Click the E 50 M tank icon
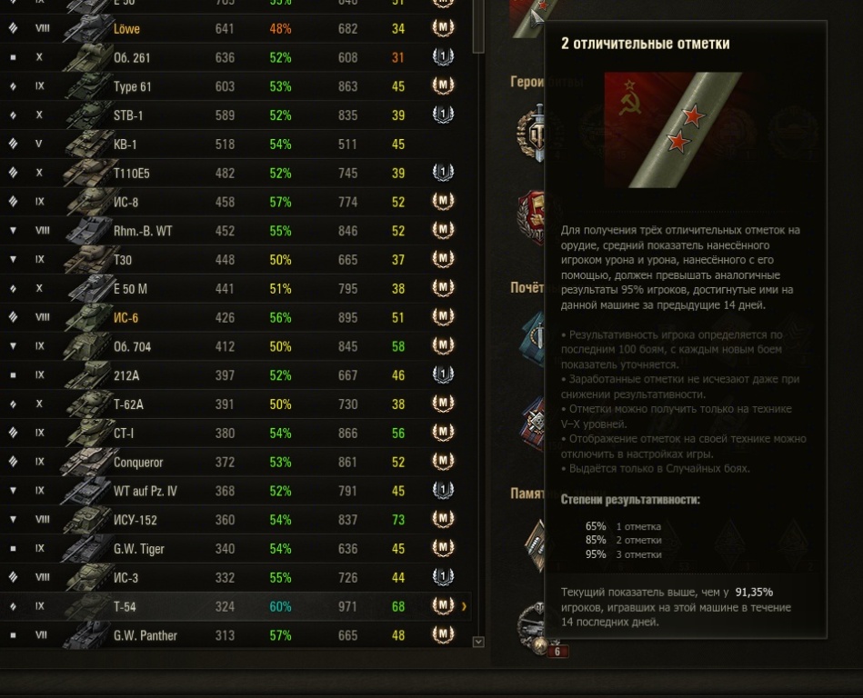Viewport: 863px width, 698px height. (88, 289)
